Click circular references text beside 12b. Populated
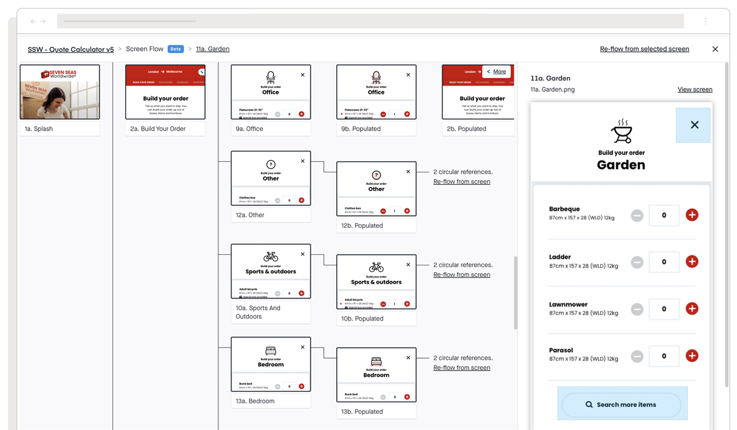 [x=463, y=172]
